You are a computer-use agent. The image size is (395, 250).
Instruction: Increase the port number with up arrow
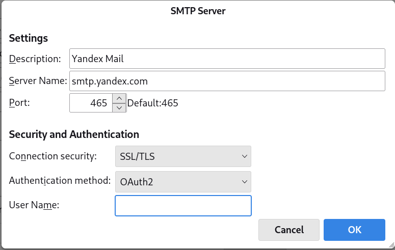click(x=119, y=98)
